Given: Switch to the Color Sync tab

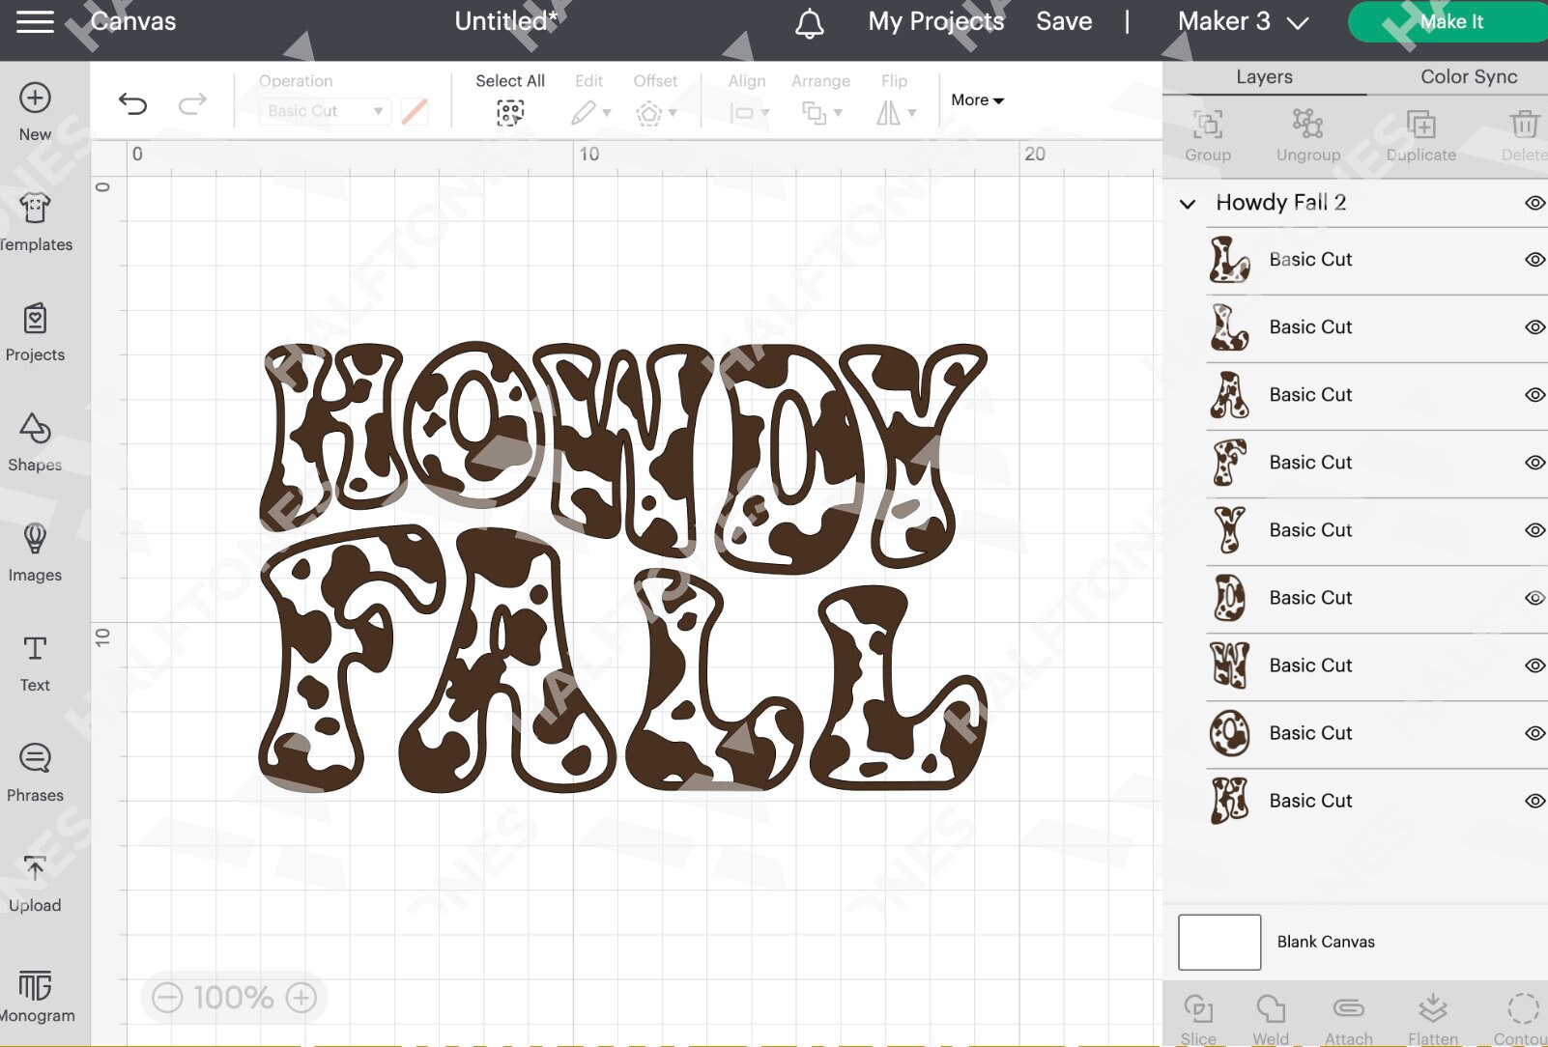Looking at the screenshot, I should pyautogui.click(x=1467, y=76).
